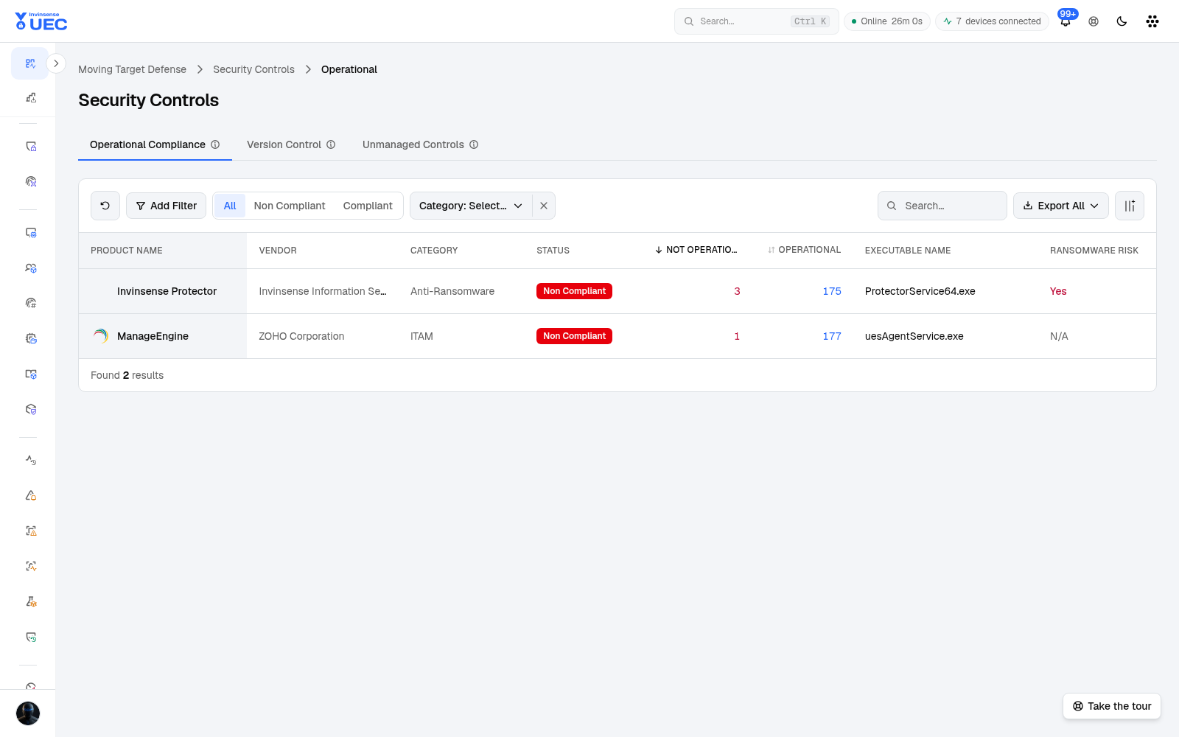
Task: Click info icon beside Version Control
Action: tap(331, 144)
